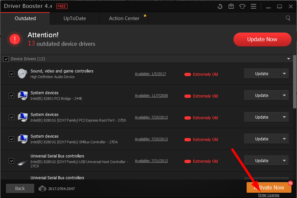Image resolution: width=297 pixels, height=198 pixels.
Task: Open Available: 7/31/2013 driver details link
Action: point(151,161)
